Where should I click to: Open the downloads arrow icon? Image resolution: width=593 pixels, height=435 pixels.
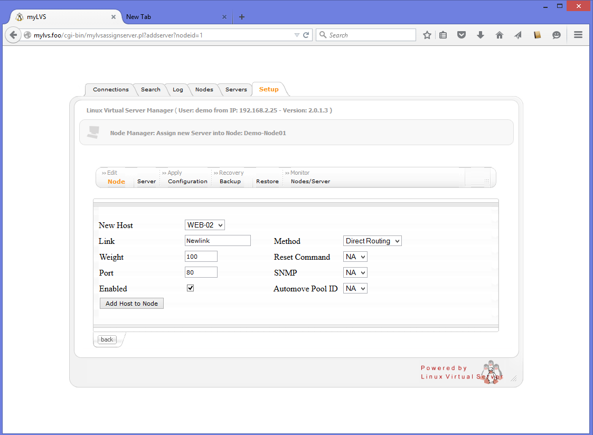click(x=480, y=35)
